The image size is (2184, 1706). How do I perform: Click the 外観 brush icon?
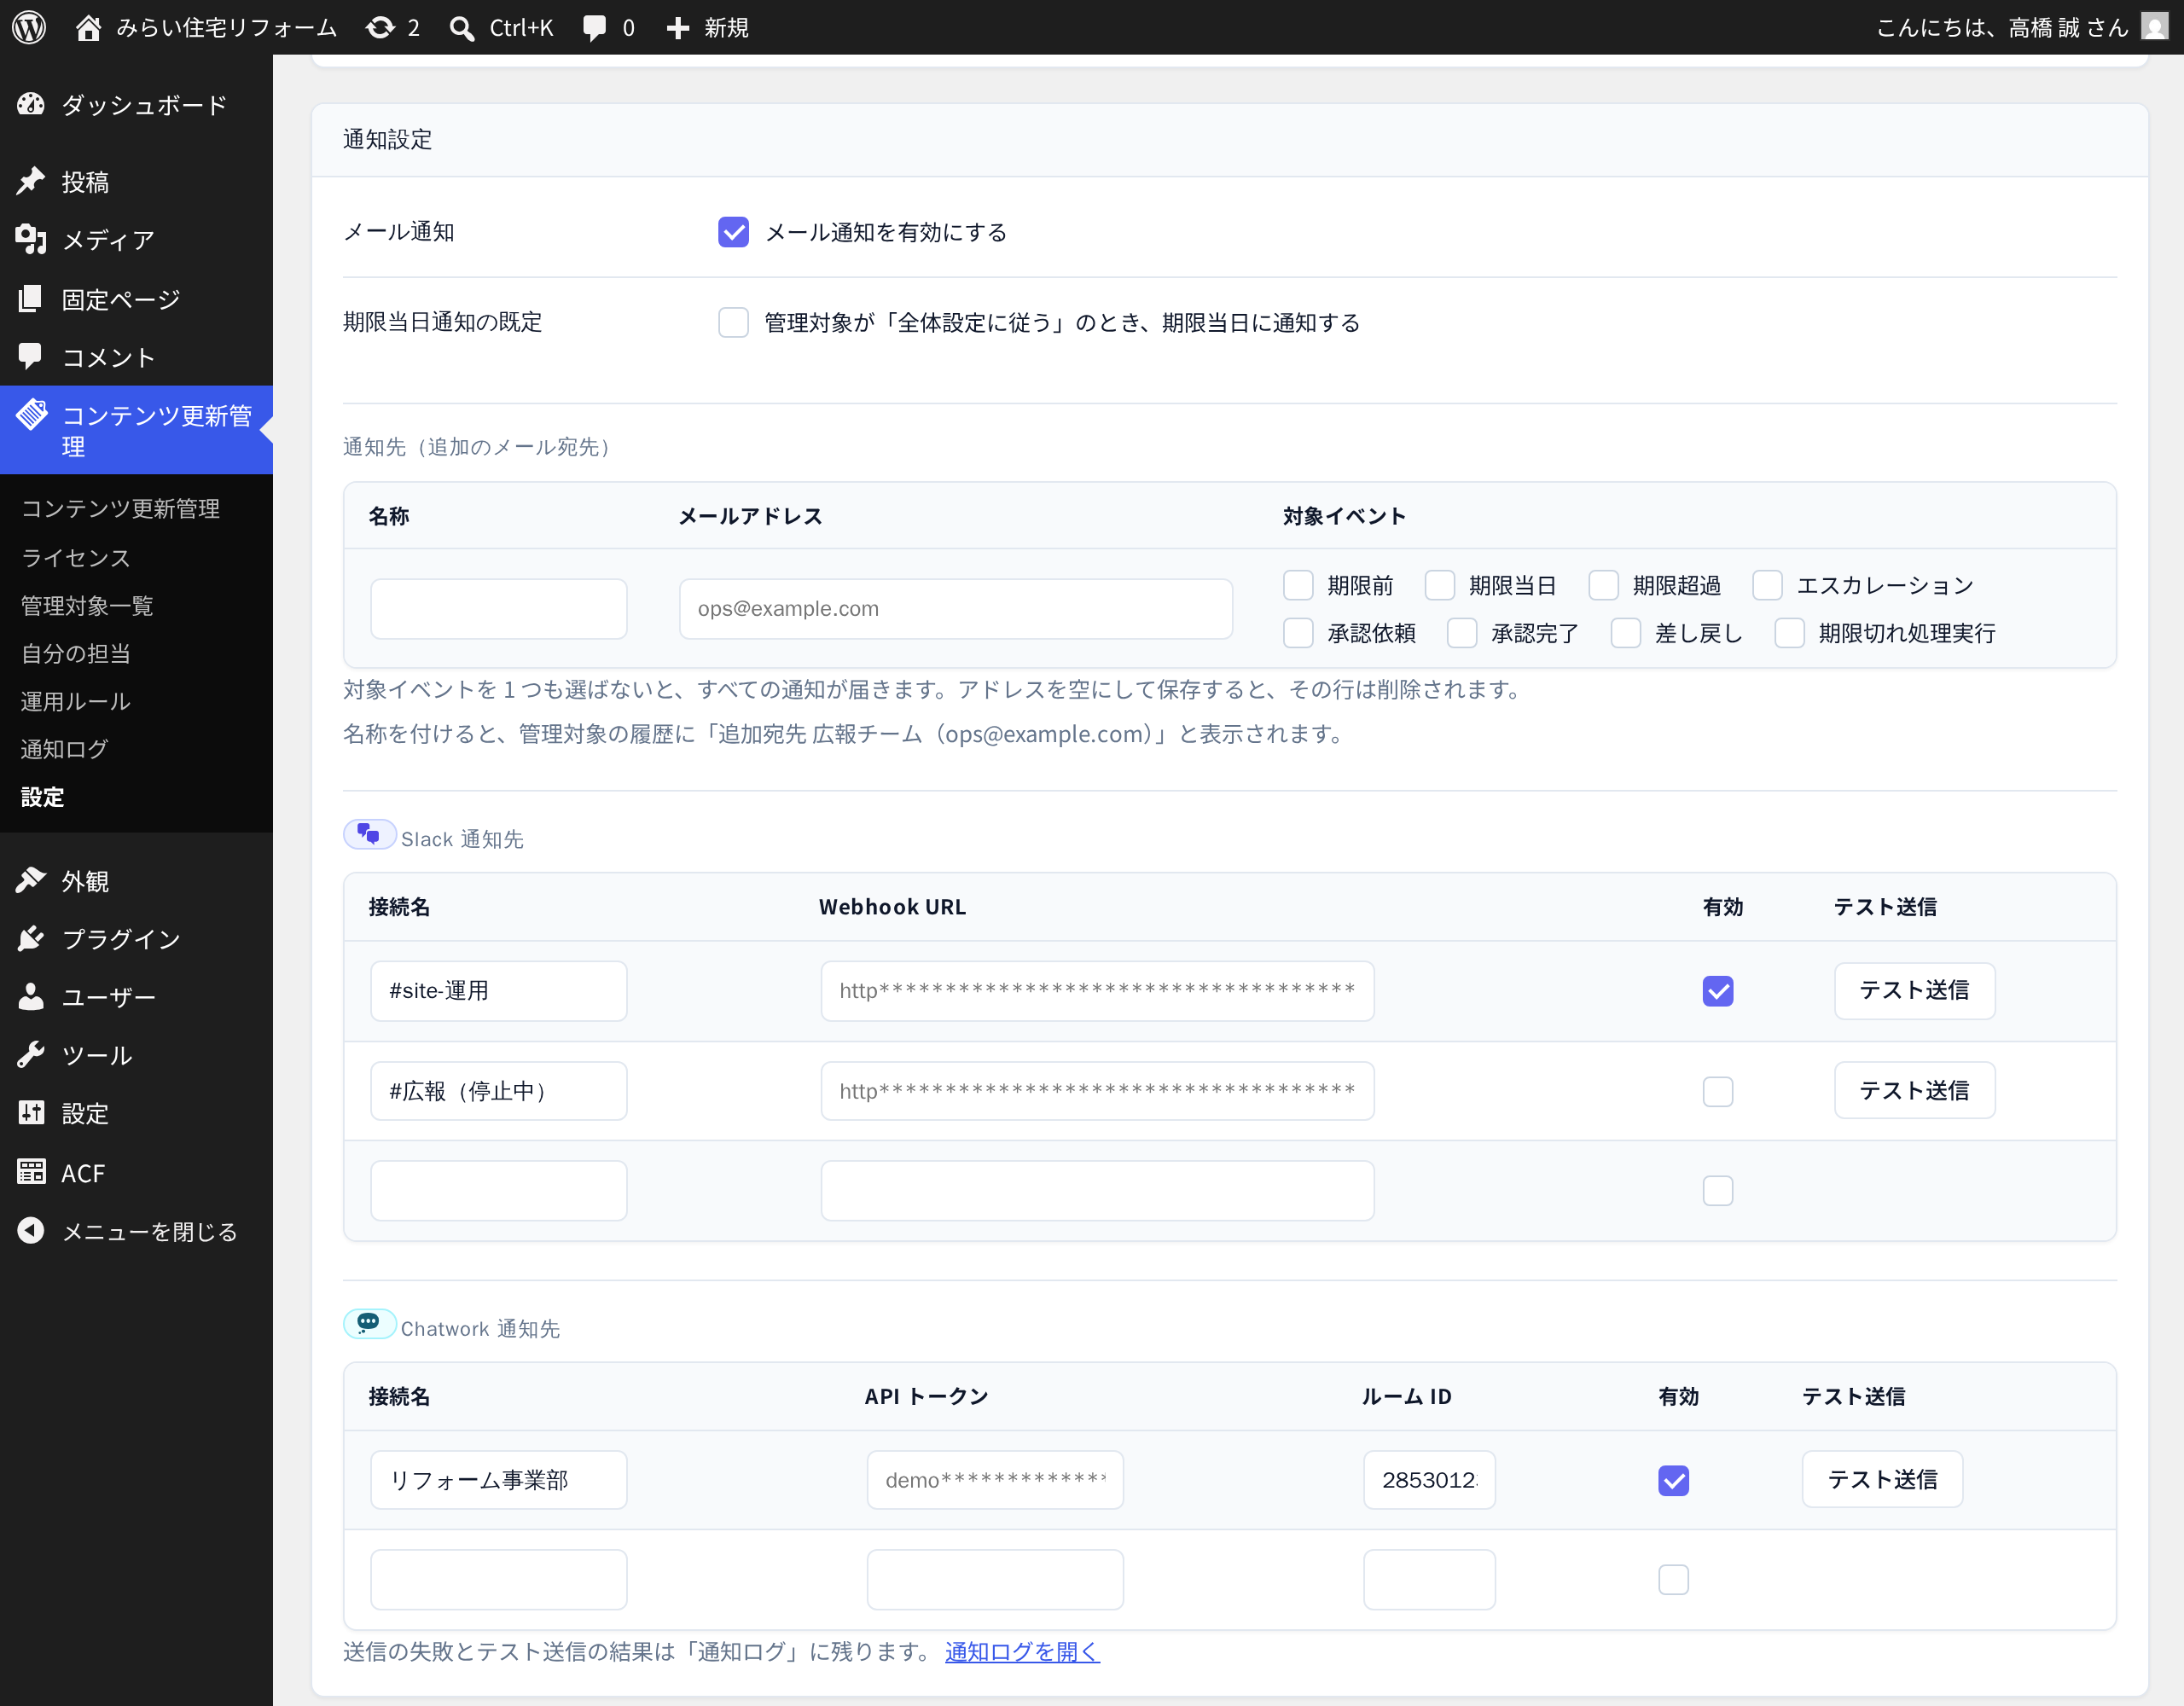31,880
